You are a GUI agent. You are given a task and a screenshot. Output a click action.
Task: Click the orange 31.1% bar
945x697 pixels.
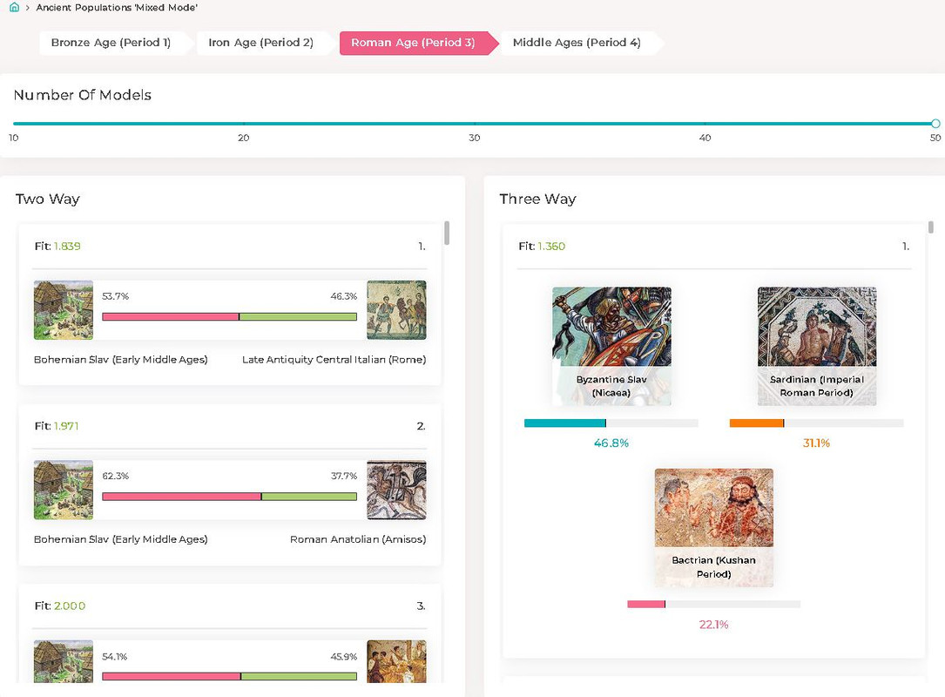point(756,423)
